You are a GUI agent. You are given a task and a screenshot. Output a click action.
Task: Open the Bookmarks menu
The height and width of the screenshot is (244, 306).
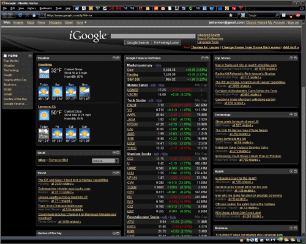click(x=45, y=9)
